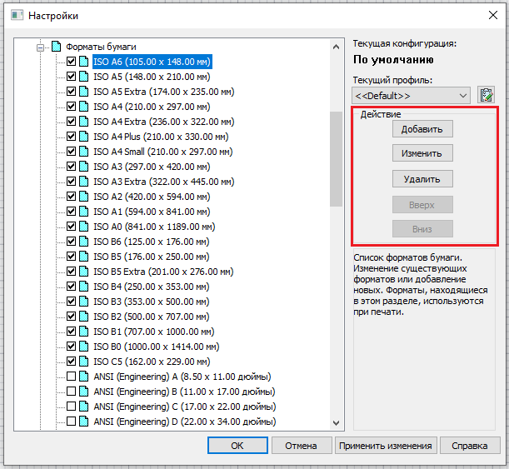Collapse the Форматы бумаги tree node

pyautogui.click(x=39, y=47)
